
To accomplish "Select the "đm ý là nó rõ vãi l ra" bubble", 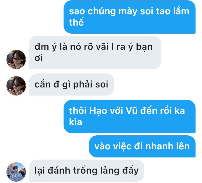I will tap(95, 52).
